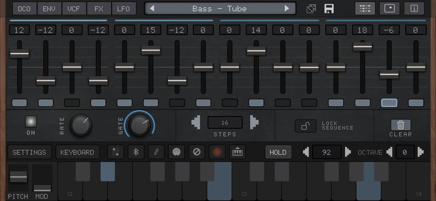
Task: Click the step value box showing 15
Action: (151, 30)
